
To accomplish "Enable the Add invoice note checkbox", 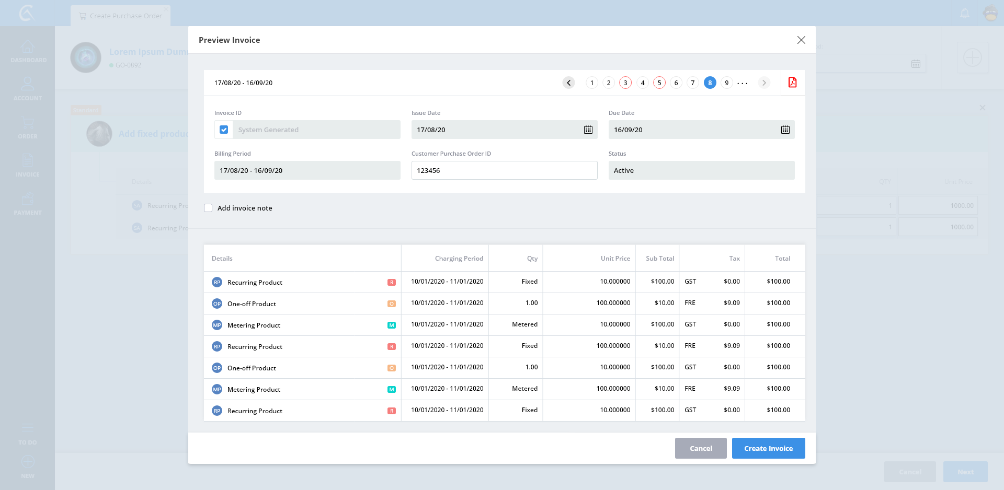I will tap(208, 208).
